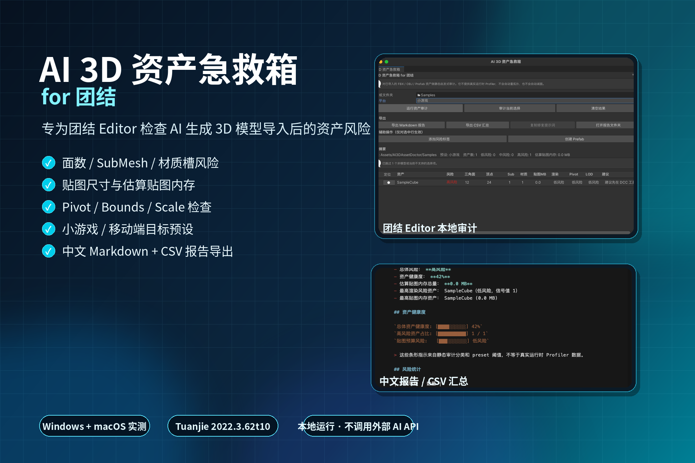Sort by the LOD column header
The width and height of the screenshot is (695, 463).
589,174
